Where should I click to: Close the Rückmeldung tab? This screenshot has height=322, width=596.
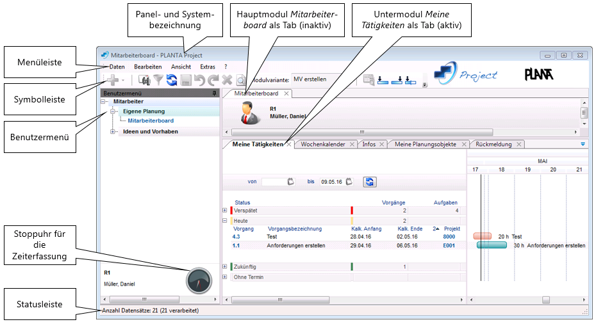519,144
